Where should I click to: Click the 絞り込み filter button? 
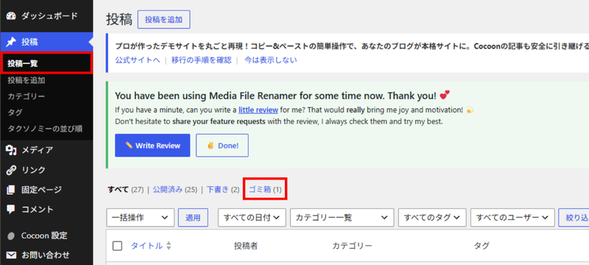(x=574, y=218)
